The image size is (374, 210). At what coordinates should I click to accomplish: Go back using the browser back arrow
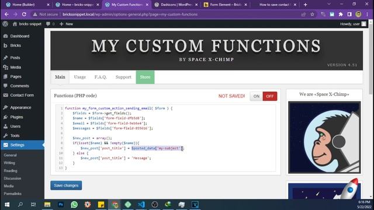(6, 14)
